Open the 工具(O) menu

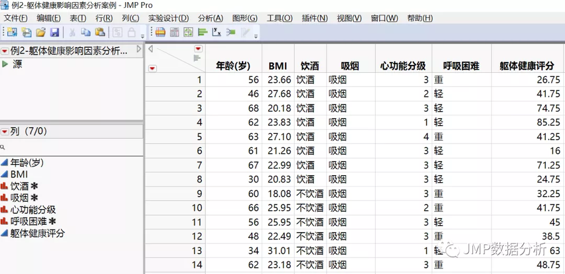[279, 18]
